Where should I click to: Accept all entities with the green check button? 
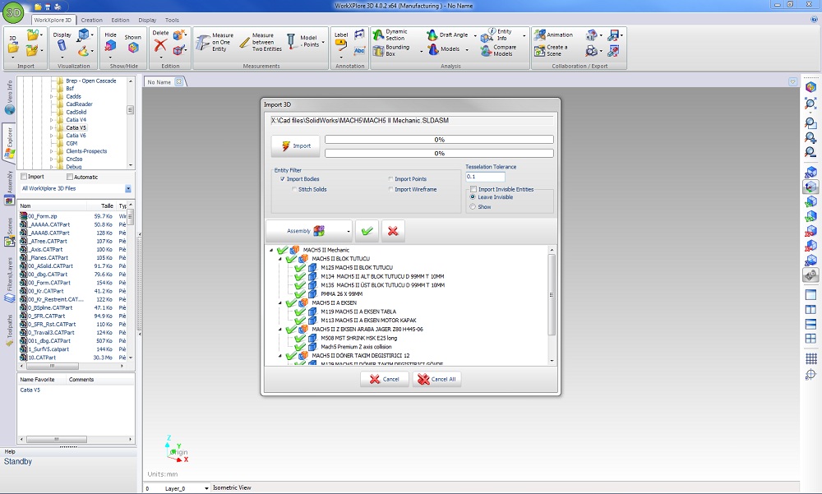tap(367, 231)
